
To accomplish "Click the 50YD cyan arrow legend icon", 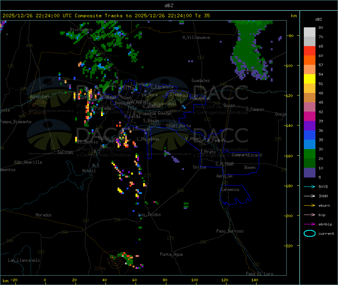I will click(309, 187).
